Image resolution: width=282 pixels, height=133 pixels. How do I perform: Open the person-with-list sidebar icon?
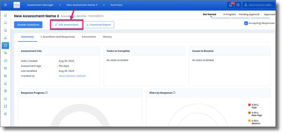6,61
